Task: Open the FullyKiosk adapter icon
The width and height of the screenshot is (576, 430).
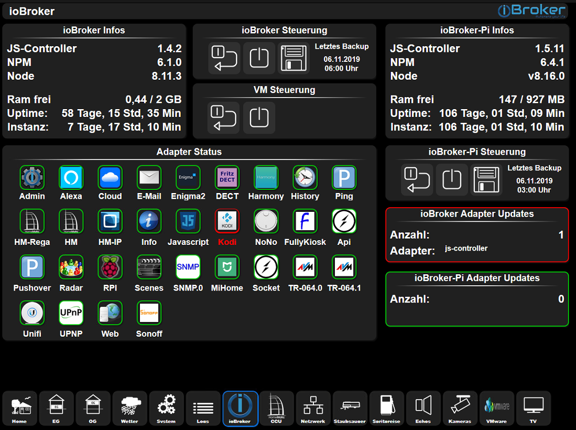Action: pyautogui.click(x=305, y=221)
